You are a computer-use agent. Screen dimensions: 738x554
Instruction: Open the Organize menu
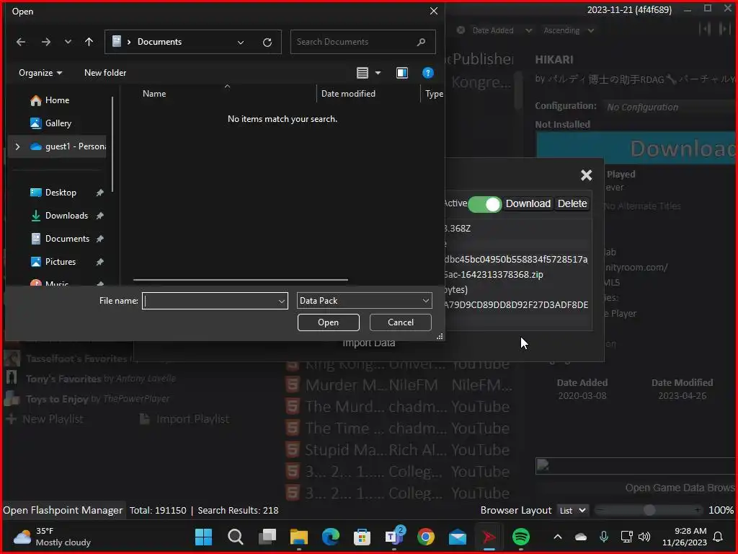[40, 73]
